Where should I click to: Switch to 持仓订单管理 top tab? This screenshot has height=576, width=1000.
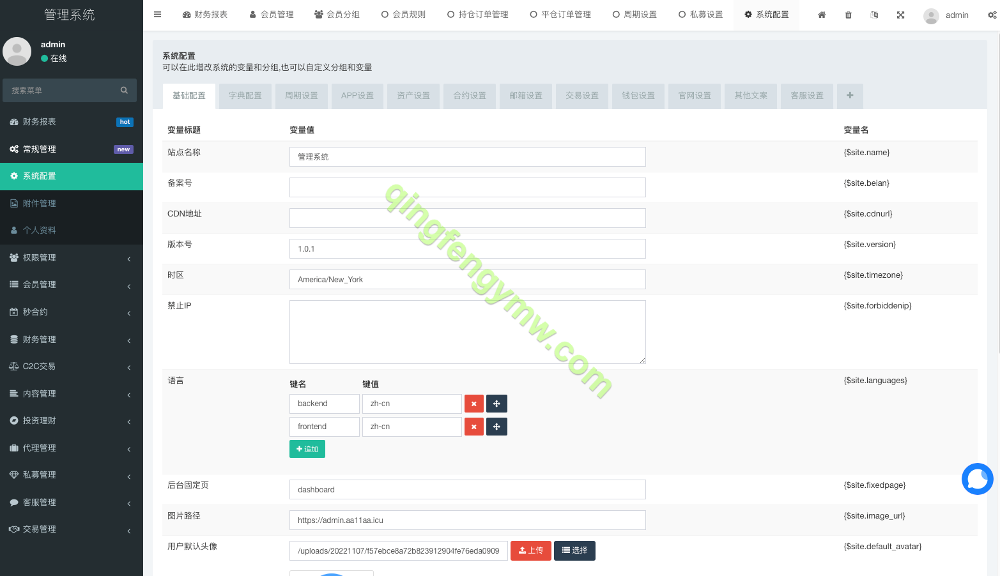(x=478, y=15)
